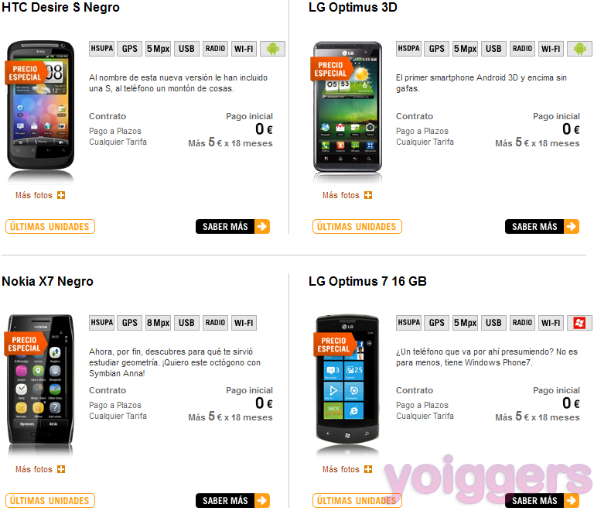Expand Más fotos plus icon under LG Optimus 3D
Viewport: 594px width, 511px height.
(368, 195)
